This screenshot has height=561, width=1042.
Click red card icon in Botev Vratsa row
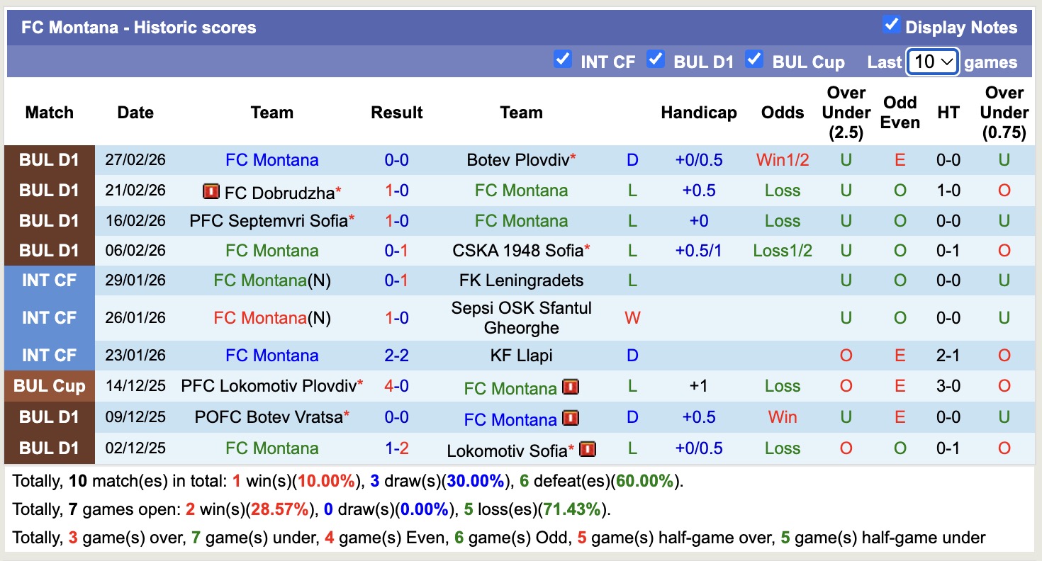[571, 418]
